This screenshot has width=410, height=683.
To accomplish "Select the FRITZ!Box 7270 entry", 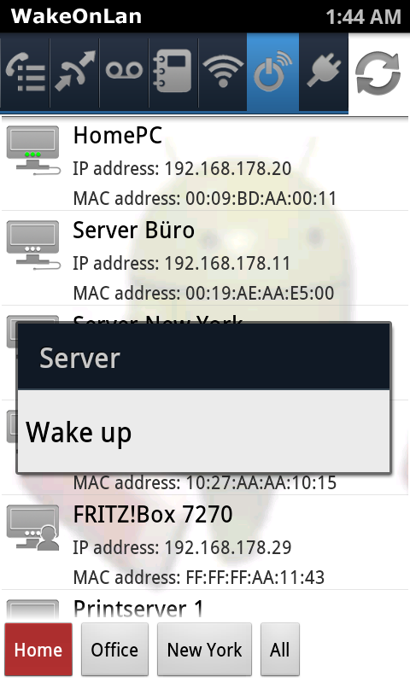I will [x=205, y=543].
